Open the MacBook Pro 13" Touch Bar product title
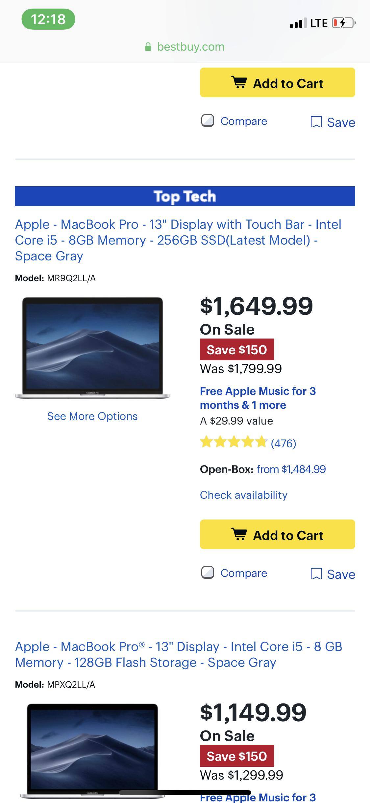This screenshot has height=803, width=370. click(178, 240)
